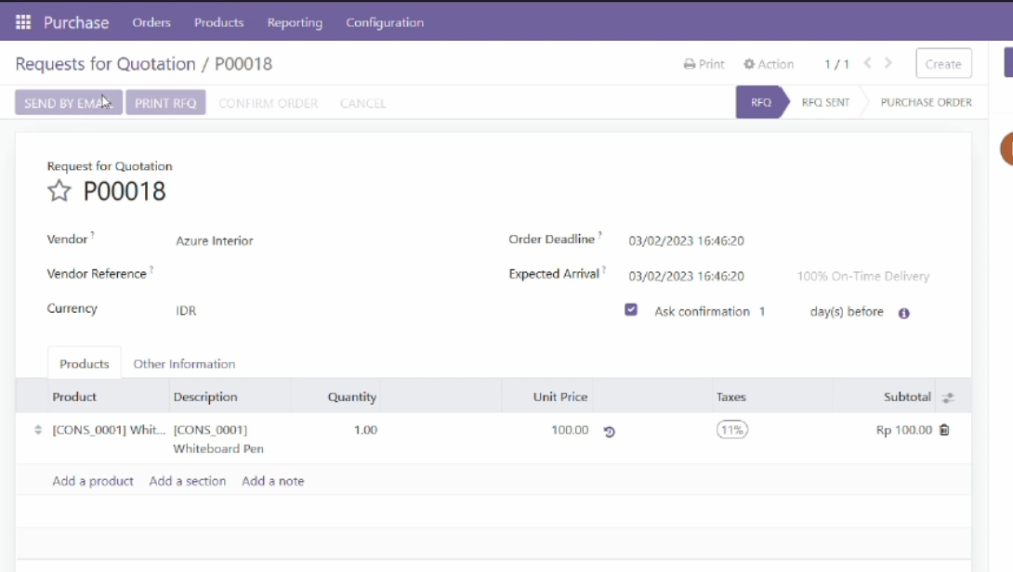Return via Requests for Quotation breadcrumb
This screenshot has height=572, width=1013.
(x=105, y=64)
